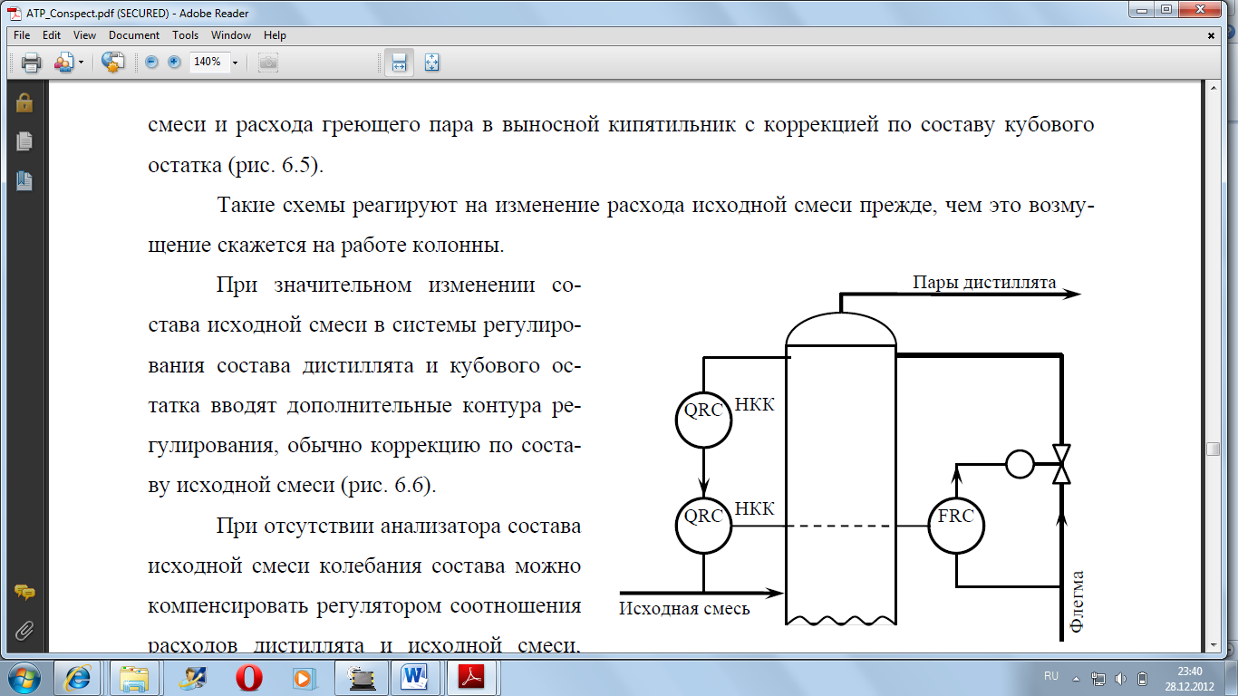
Task: Click the zoom out minus button
Action: [x=151, y=63]
